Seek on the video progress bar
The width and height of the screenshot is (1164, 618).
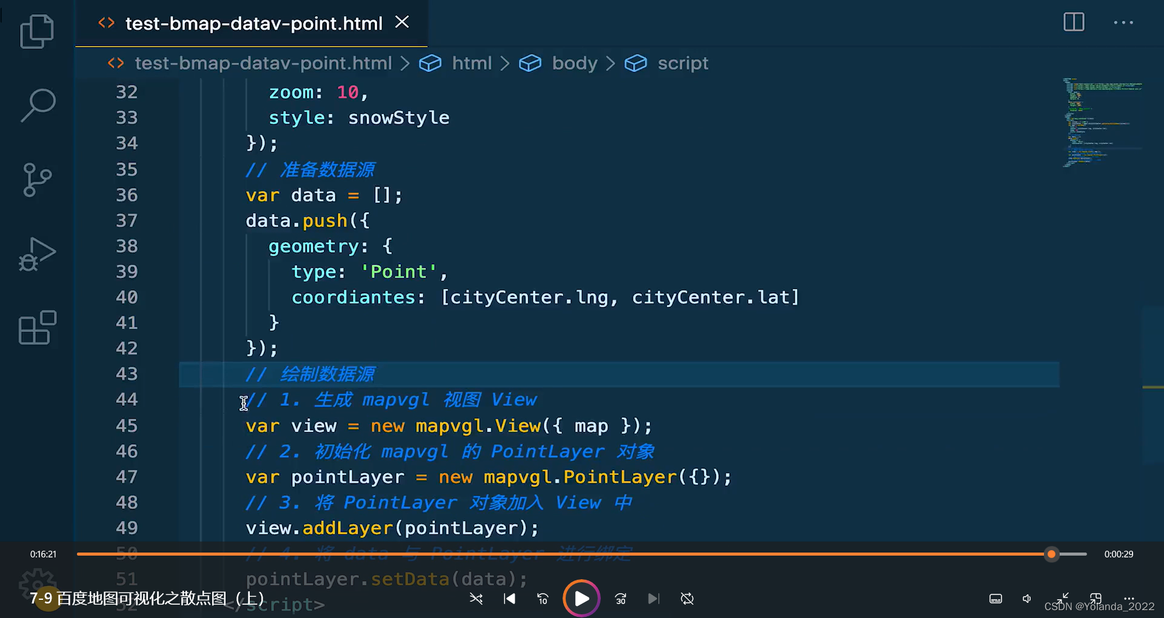click(x=581, y=554)
